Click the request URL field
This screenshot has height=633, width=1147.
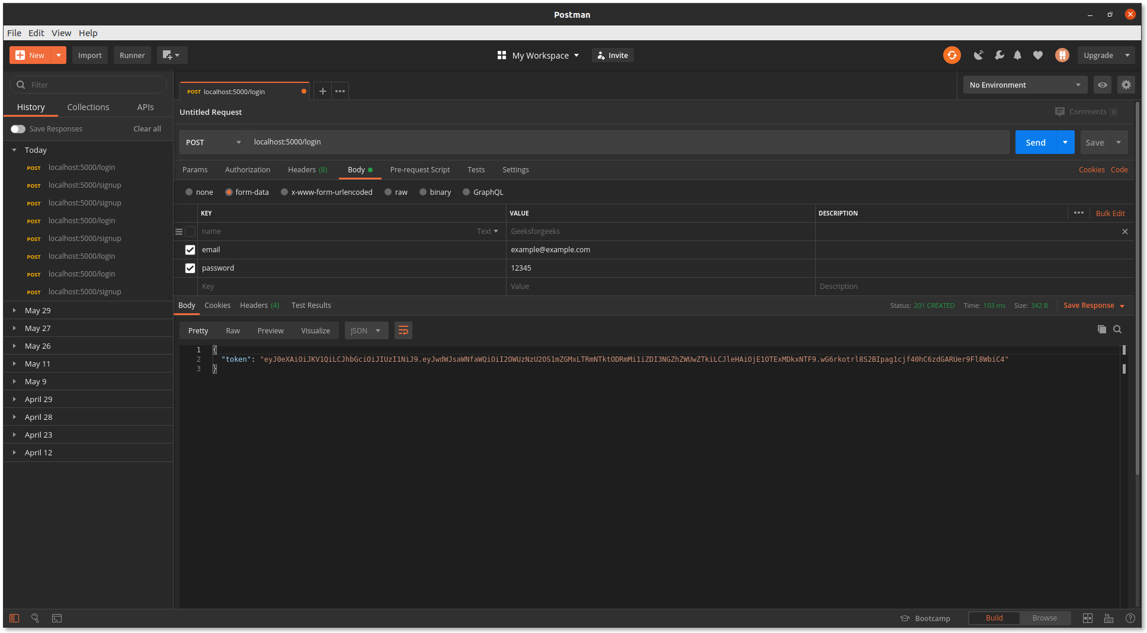click(x=629, y=142)
